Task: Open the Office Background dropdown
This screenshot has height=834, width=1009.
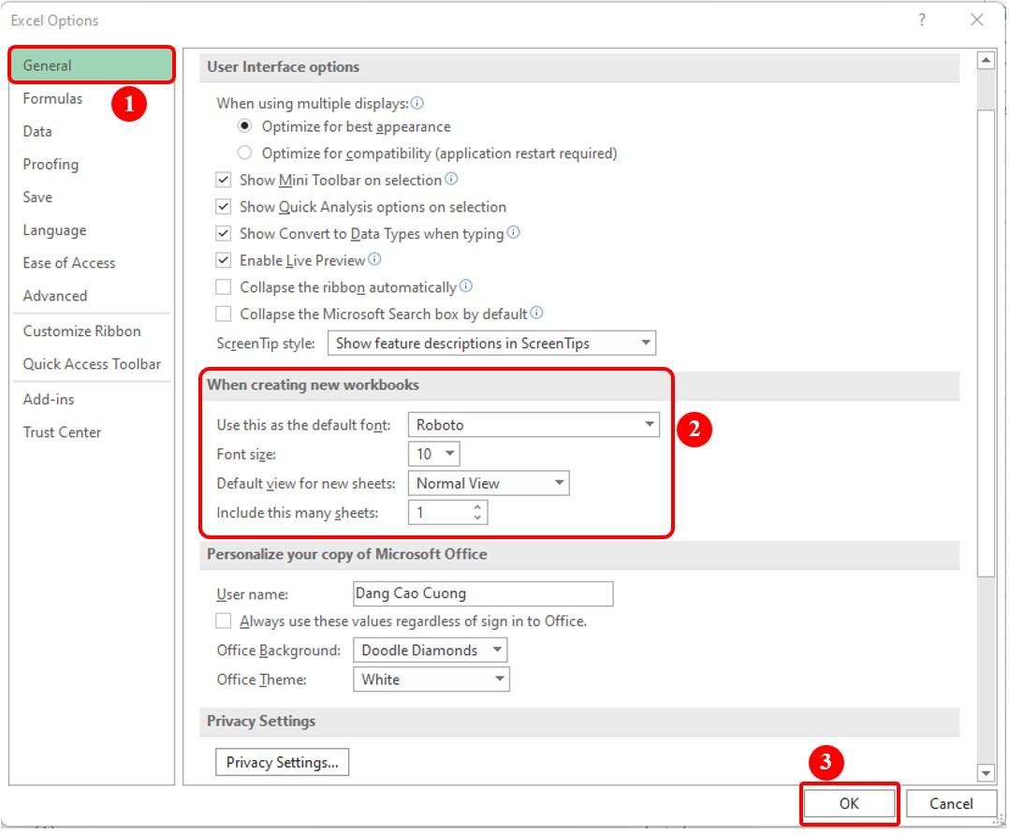Action: pyautogui.click(x=430, y=650)
